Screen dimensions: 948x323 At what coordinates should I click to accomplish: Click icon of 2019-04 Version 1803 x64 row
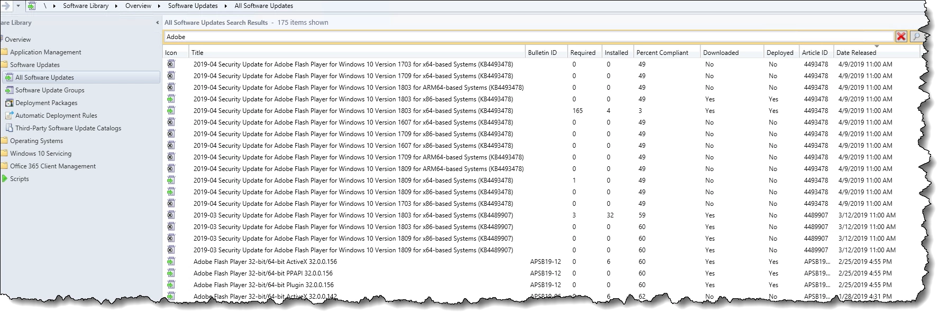pos(171,111)
